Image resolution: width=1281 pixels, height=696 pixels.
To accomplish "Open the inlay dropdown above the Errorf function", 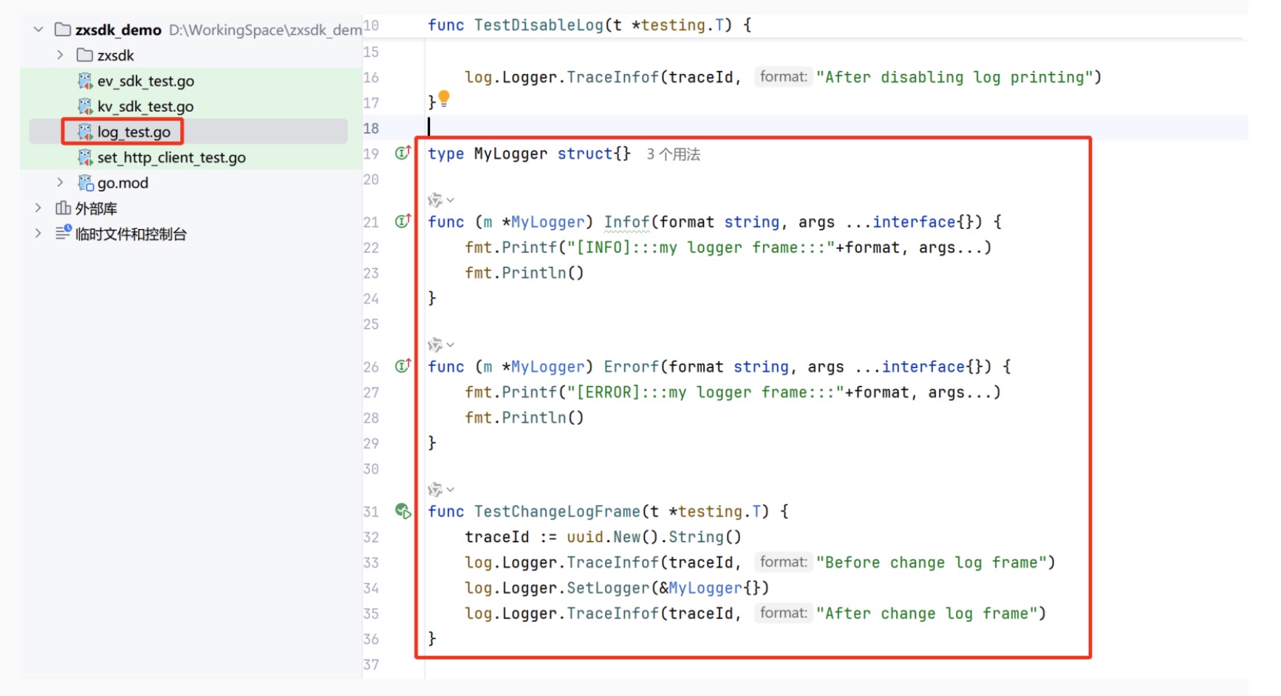I will [x=450, y=345].
